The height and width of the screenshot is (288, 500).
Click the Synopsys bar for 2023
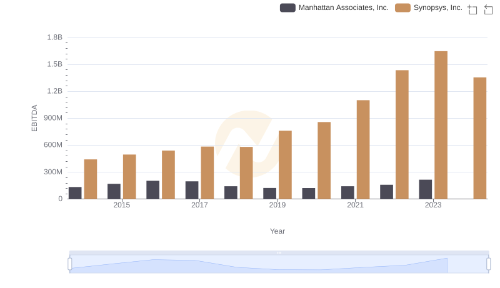(x=441, y=125)
